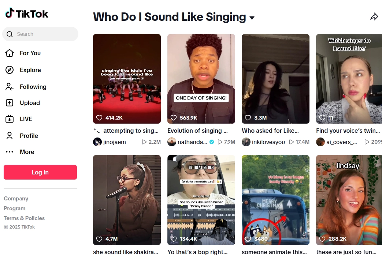Open Terms & Policies link
Screen dimensions: 382x256
tap(24, 218)
